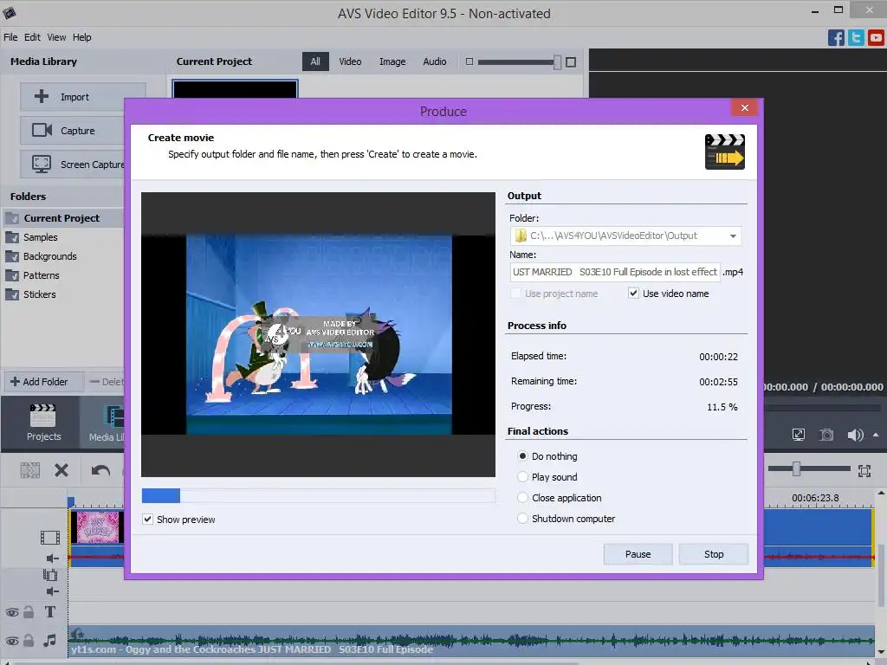This screenshot has height=665, width=887.
Task: Click the main video audio speaker icon
Action: [x=53, y=558]
